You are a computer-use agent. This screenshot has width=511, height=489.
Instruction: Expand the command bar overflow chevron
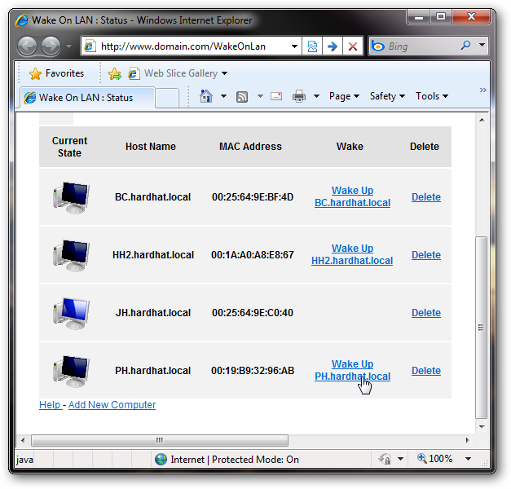pyautogui.click(x=483, y=90)
